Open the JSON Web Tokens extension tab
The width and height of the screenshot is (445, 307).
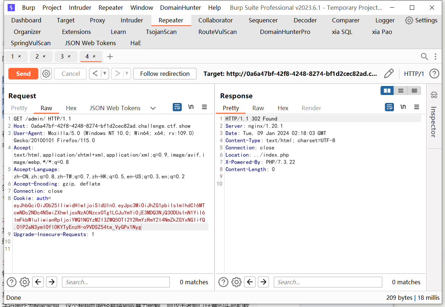coord(91,43)
